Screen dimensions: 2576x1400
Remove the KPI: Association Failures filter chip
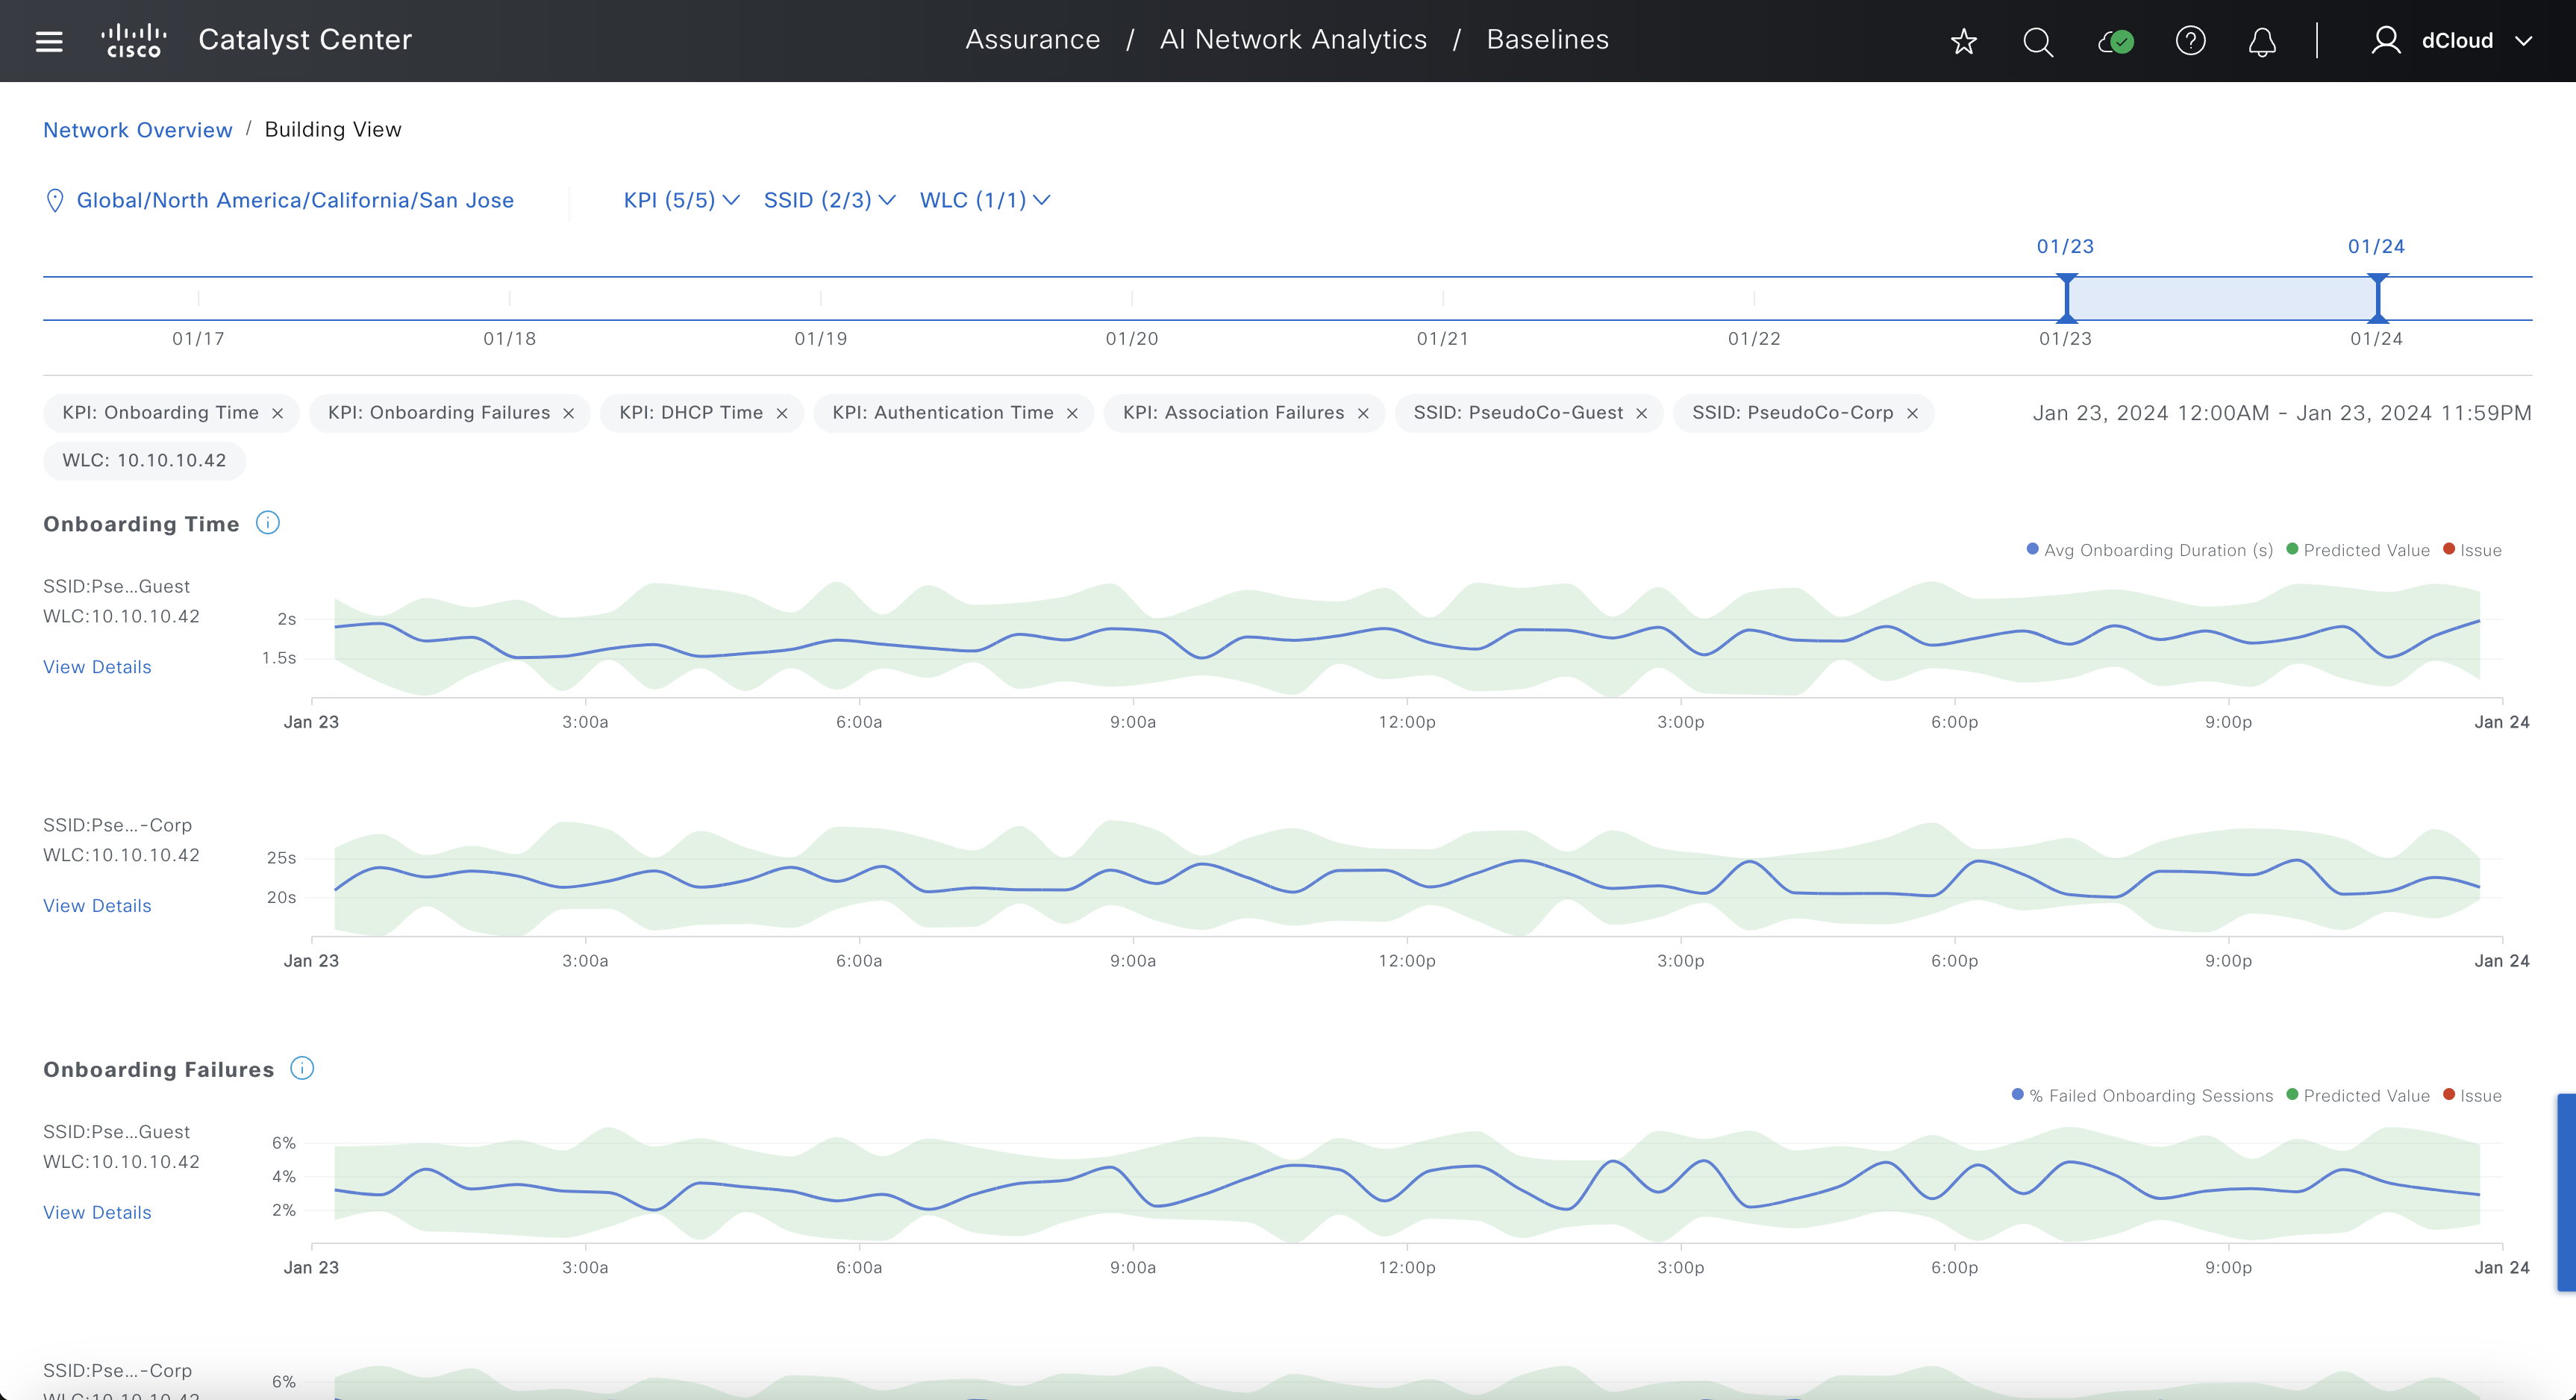tap(1363, 413)
